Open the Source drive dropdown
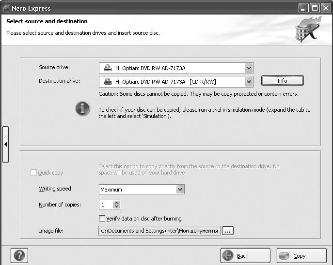Viewport: 333px width, 265px height. (x=249, y=68)
